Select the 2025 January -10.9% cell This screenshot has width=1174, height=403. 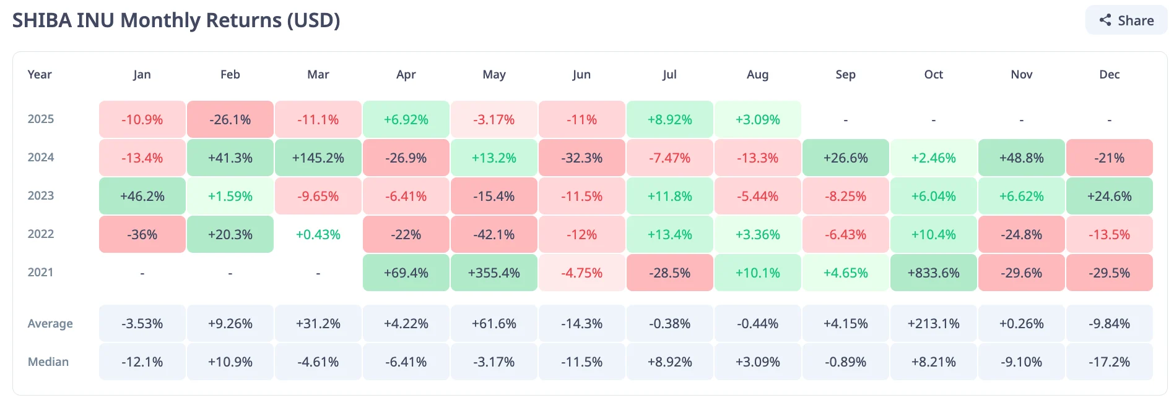(142, 119)
